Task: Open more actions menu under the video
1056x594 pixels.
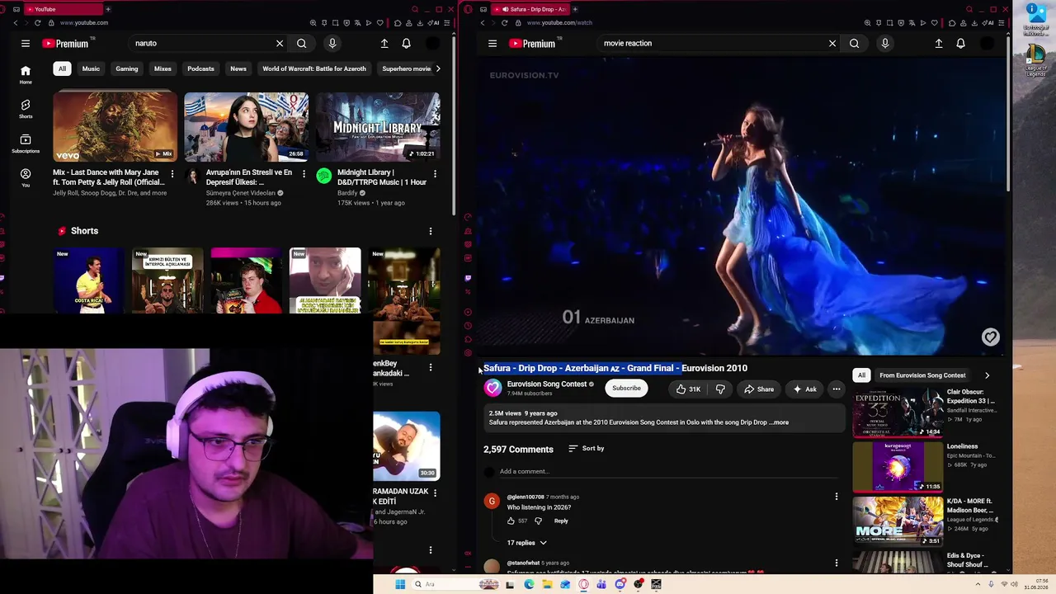Action: [x=837, y=389]
